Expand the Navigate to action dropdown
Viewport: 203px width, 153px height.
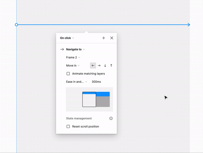click(x=75, y=49)
